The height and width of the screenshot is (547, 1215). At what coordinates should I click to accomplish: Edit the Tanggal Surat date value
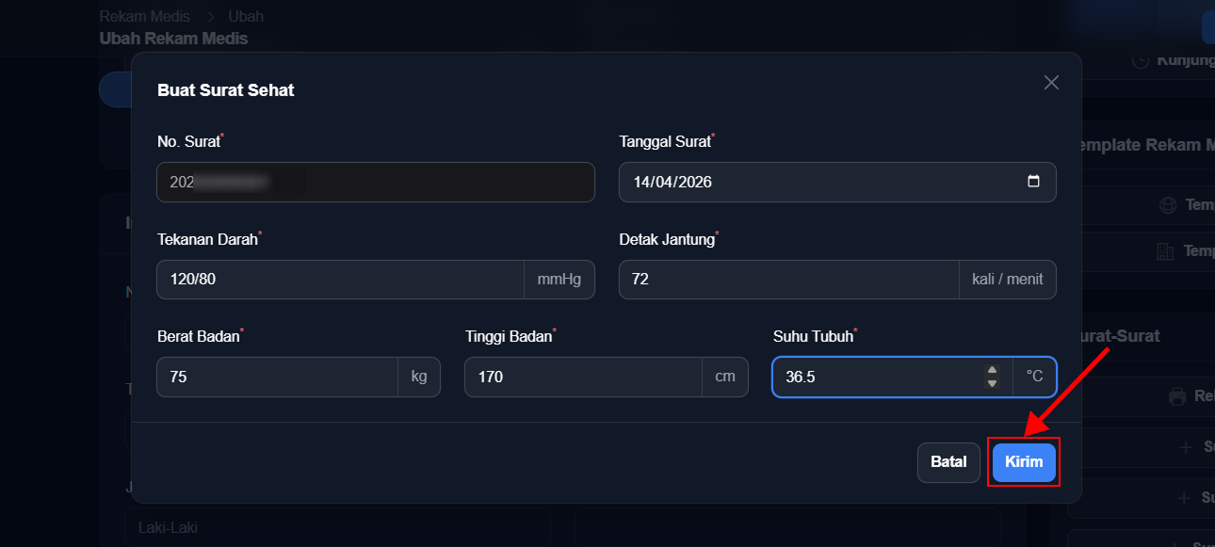pos(672,182)
